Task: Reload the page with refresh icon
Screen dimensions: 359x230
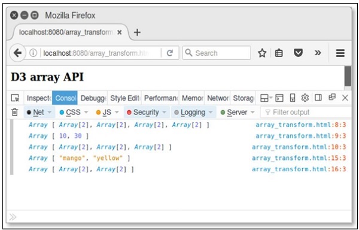Action: 170,53
